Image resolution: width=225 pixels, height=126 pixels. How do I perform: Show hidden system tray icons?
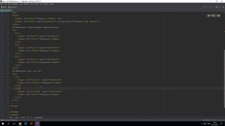point(201,124)
